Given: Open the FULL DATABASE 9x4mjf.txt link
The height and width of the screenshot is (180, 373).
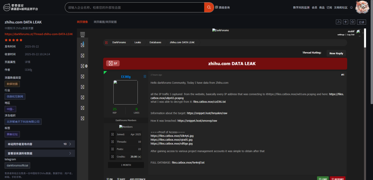Looking at the screenshot, I should 188,162.
